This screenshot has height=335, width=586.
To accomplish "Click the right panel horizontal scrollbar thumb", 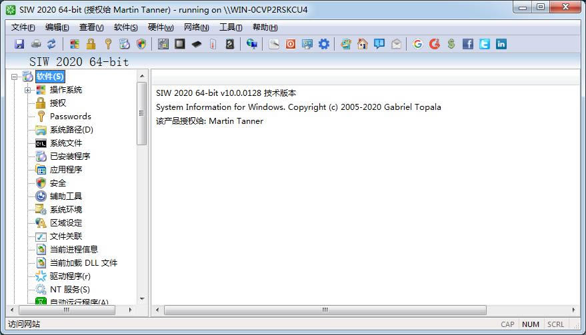I will 325,310.
